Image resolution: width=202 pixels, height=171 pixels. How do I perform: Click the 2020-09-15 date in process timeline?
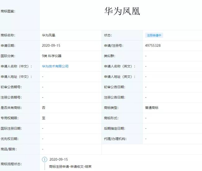click(58, 160)
